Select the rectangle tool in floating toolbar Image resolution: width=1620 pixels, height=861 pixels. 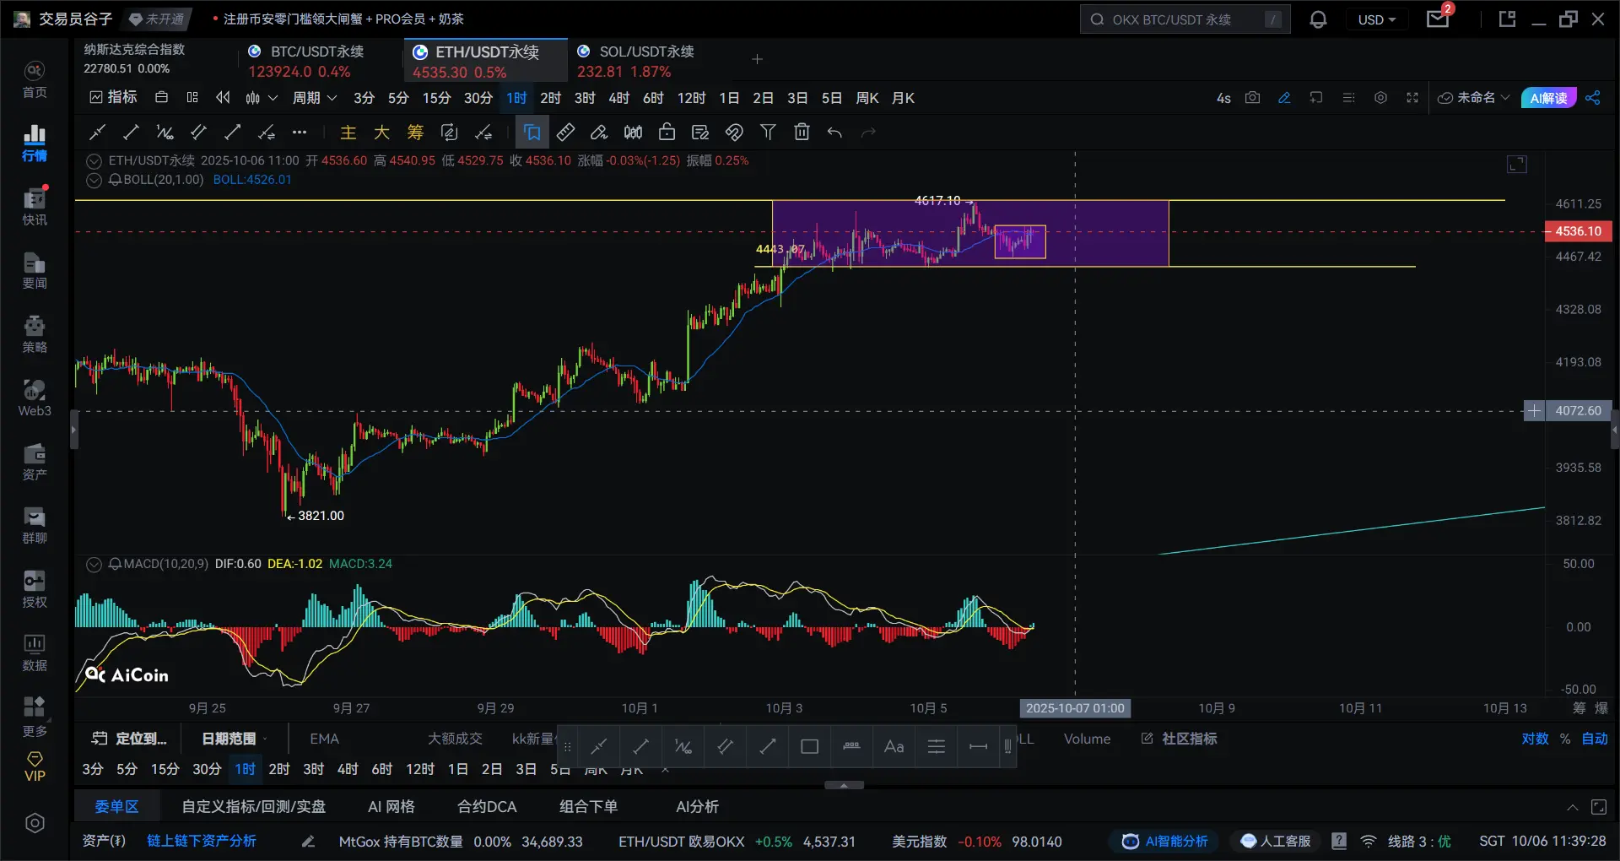point(809,746)
